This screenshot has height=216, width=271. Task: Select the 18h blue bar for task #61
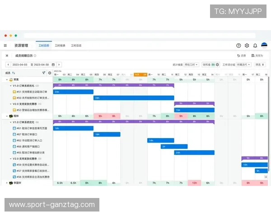[73, 128]
